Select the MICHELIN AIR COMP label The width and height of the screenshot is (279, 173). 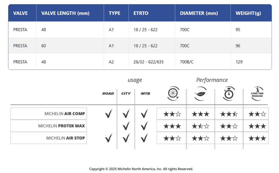pos(65,114)
